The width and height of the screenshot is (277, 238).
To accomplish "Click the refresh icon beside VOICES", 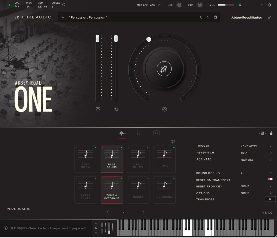I will (x=64, y=4).
